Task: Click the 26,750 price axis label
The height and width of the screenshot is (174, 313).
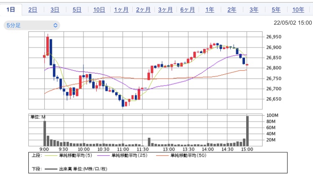Action: [274, 78]
